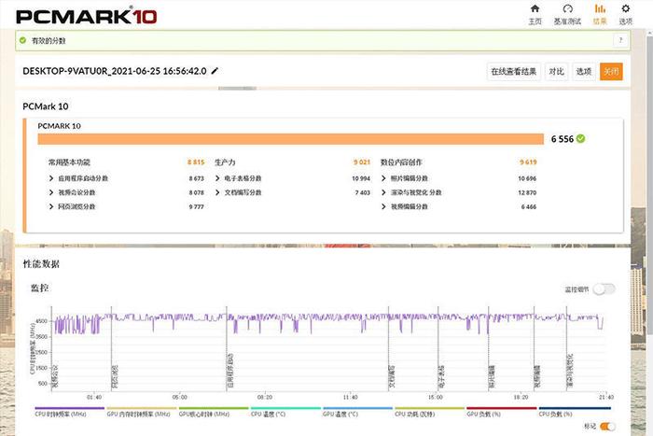
Task: Toggle CPU 功耗 legend series
Action: click(430, 412)
